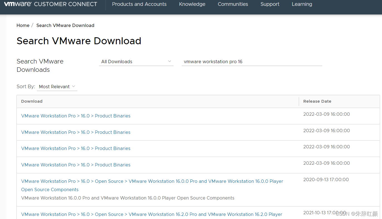Click the Search VMware Download page heading
Screen dimensions: 382x219
[79, 41]
